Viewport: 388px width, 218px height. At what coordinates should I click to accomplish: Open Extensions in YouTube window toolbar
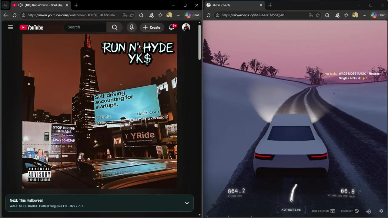pyautogui.click(x=141, y=15)
